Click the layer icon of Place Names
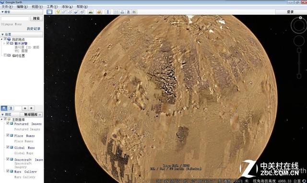The image size is (307, 183). pyautogui.click(x=12, y=136)
